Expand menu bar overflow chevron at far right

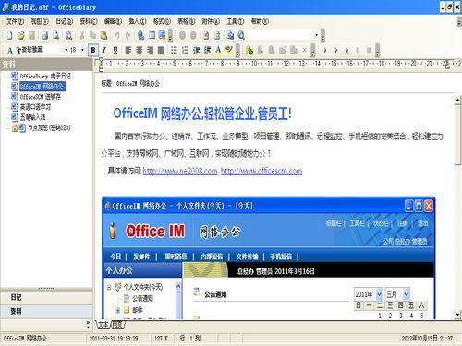[459, 21]
